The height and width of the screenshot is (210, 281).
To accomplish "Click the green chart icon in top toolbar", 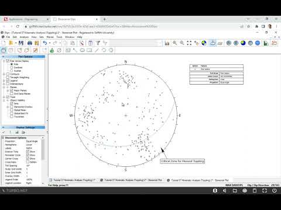I will pyautogui.click(x=266, y=43).
